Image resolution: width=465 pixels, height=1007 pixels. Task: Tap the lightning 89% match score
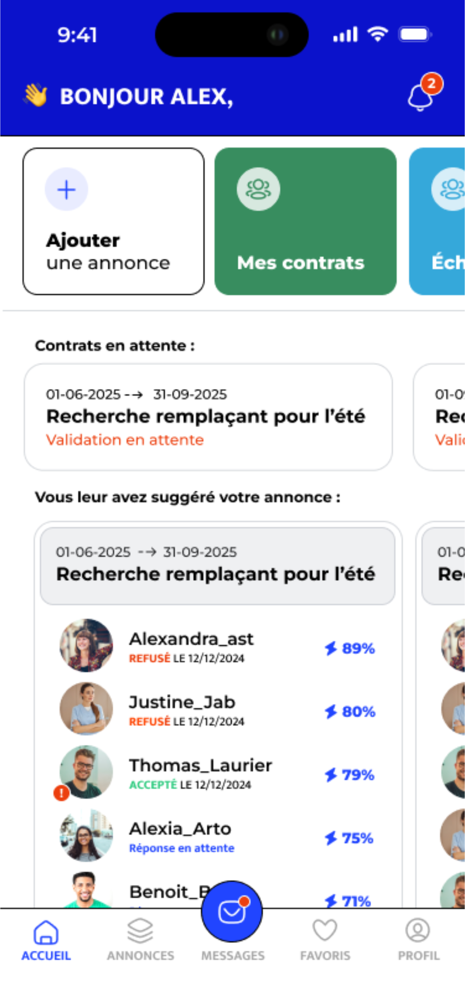click(x=349, y=648)
